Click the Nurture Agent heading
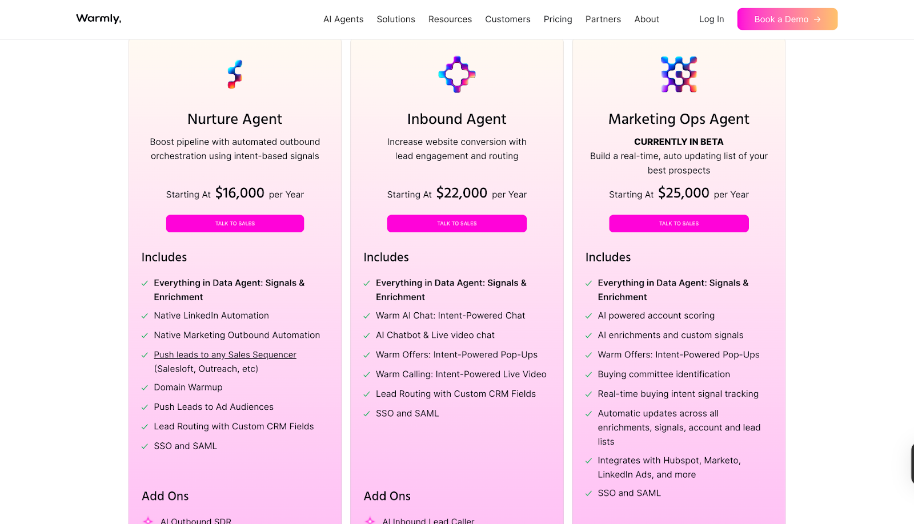914x524 pixels. point(235,119)
